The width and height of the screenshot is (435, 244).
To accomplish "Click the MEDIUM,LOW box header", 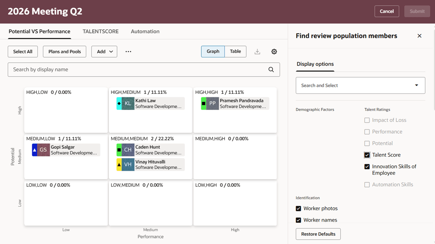I will 54,139.
